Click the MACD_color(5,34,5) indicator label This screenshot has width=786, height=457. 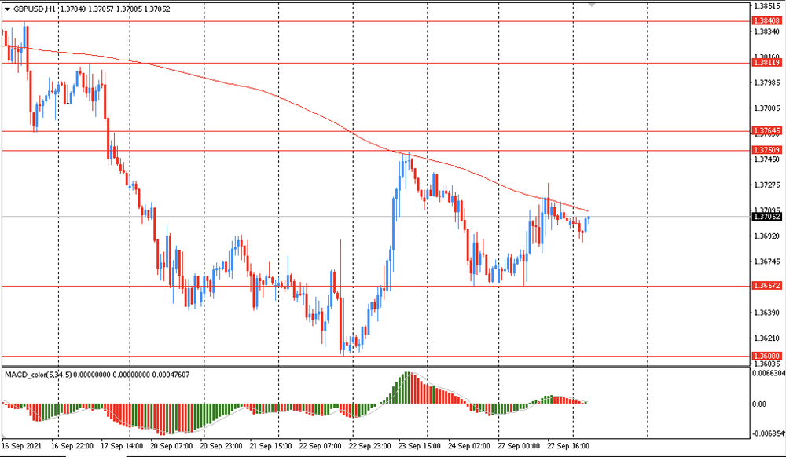(x=38, y=375)
